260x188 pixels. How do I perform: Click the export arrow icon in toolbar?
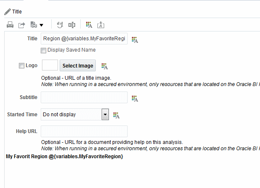point(21,25)
